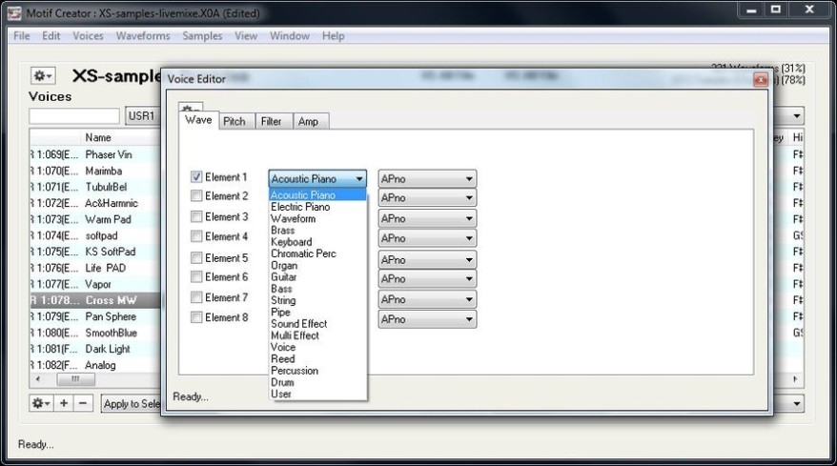This screenshot has height=466, width=837.
Task: Open the APno waveform dropdown for Element 6
Action: pos(427,278)
